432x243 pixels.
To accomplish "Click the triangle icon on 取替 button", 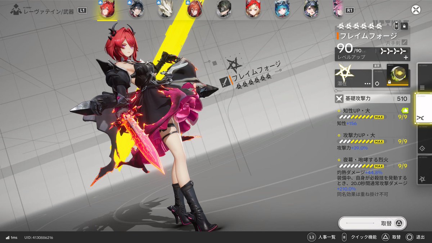I will [x=399, y=223].
